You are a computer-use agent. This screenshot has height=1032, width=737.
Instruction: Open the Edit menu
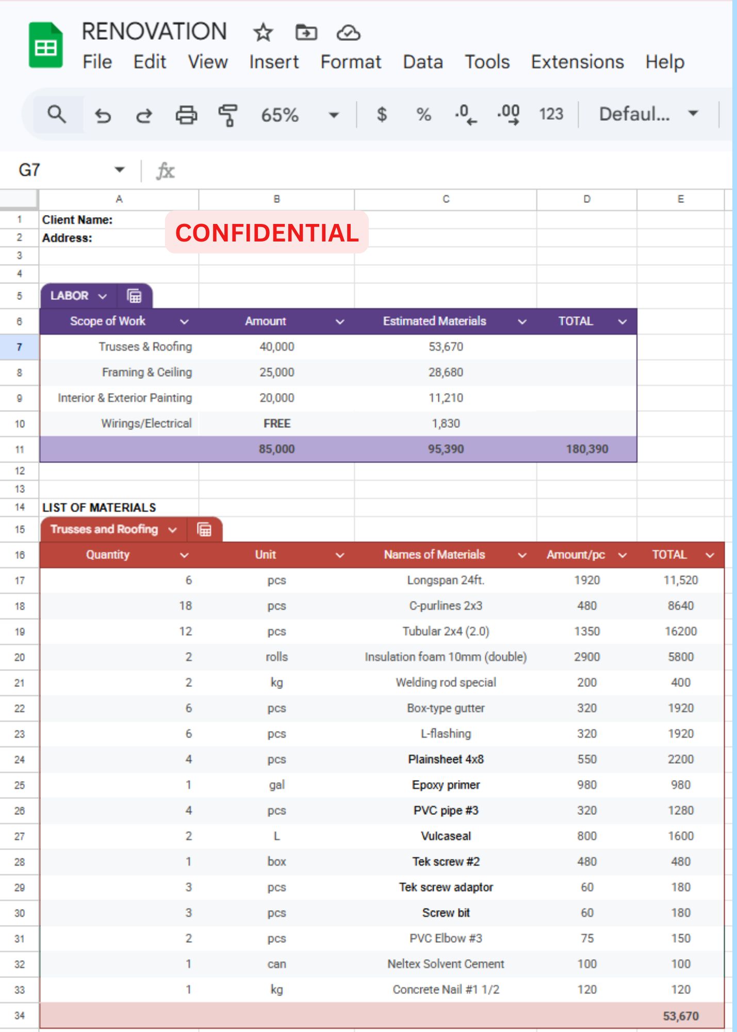coord(150,62)
